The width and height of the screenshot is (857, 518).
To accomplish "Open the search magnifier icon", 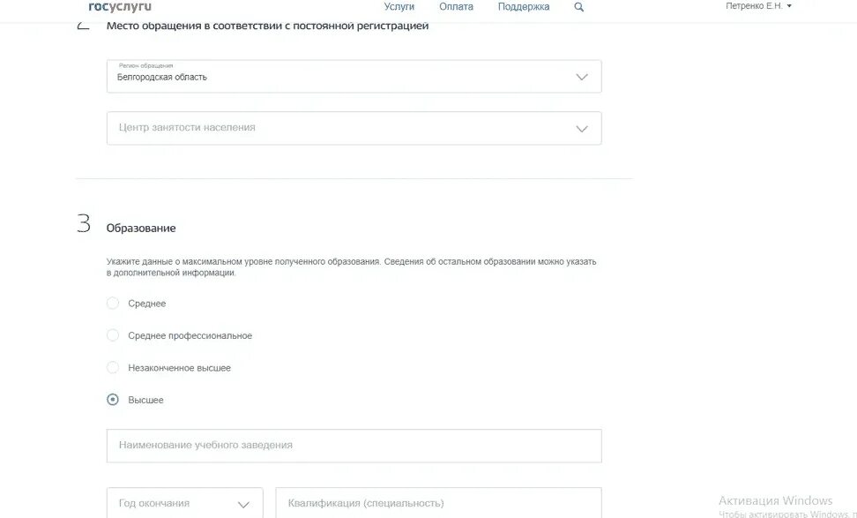I will point(578,7).
